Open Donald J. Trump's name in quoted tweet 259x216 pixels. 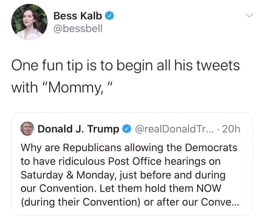[x=78, y=129]
